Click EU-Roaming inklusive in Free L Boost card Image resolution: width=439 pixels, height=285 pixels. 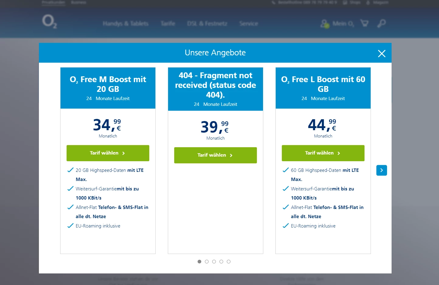click(313, 226)
